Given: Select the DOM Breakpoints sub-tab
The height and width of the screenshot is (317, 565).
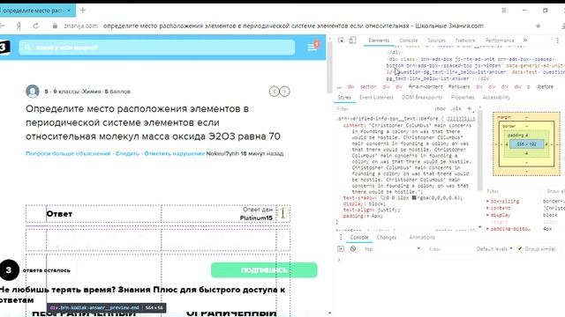Looking at the screenshot, I should tap(422, 98).
